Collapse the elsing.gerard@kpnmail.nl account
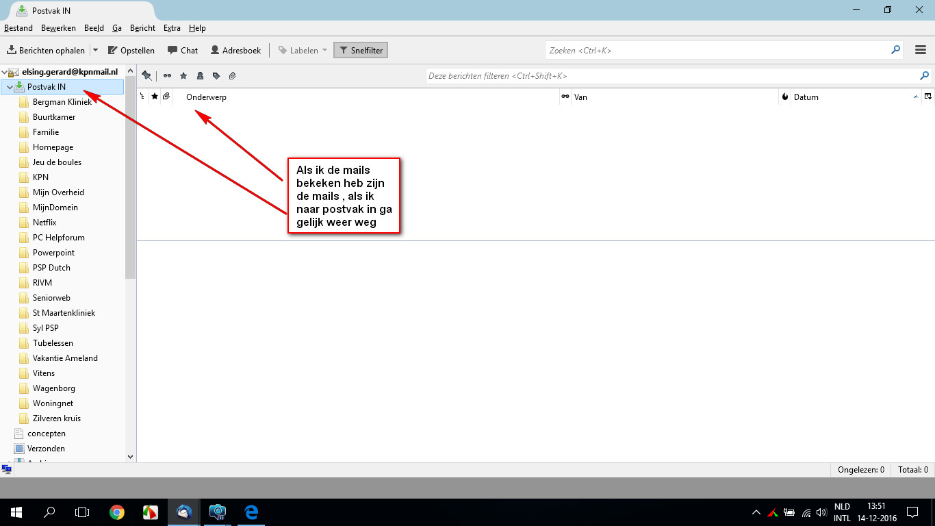 point(3,72)
